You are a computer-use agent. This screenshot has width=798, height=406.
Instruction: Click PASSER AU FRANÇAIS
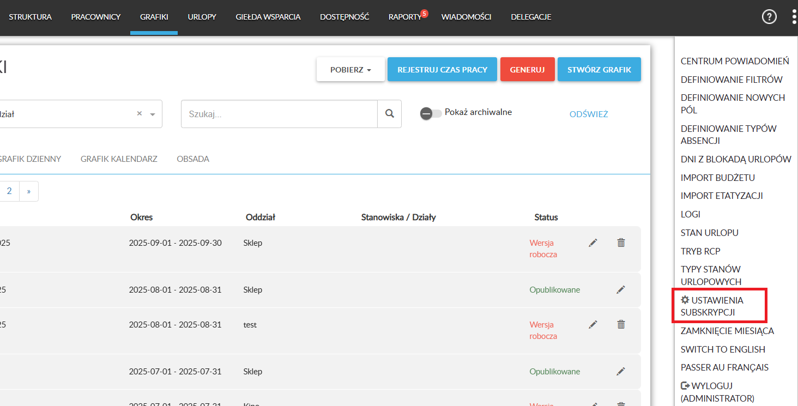pos(725,367)
